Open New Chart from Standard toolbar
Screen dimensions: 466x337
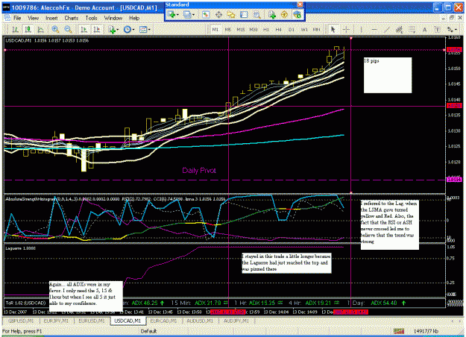point(172,14)
